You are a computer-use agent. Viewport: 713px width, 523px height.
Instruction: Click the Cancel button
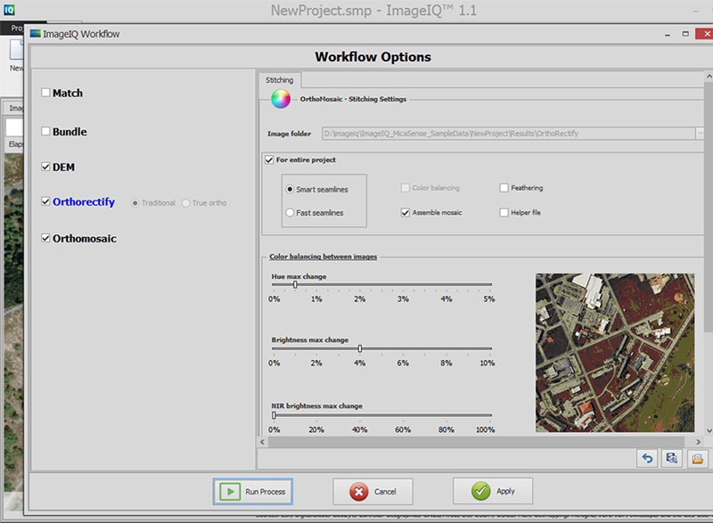373,491
